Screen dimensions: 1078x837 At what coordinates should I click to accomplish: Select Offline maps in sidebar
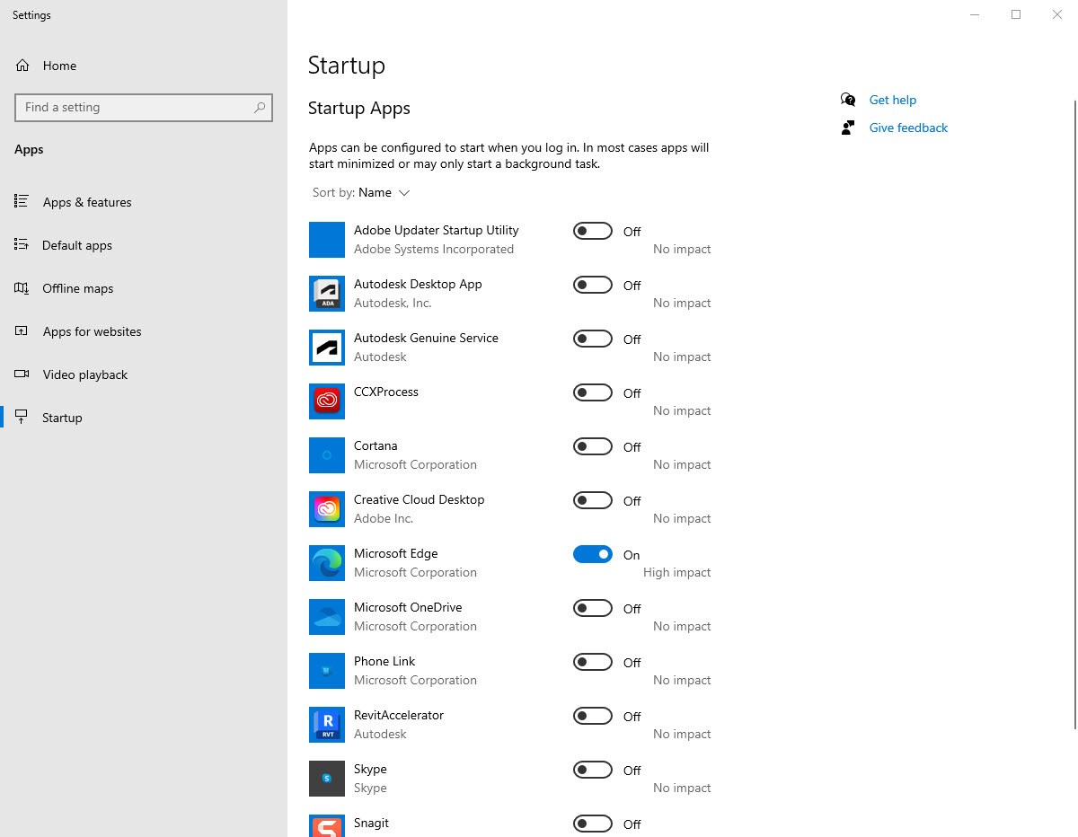point(144,288)
